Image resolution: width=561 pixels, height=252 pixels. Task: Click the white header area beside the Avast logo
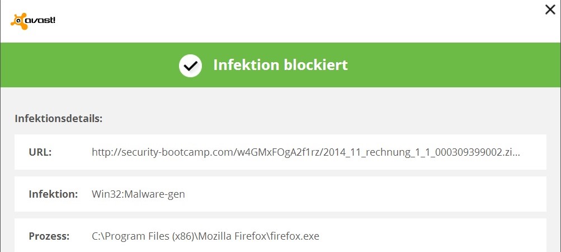(x=286, y=21)
